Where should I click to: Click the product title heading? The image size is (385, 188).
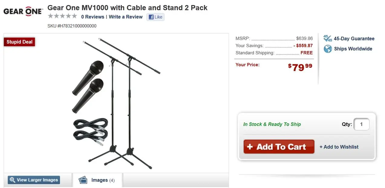click(127, 8)
